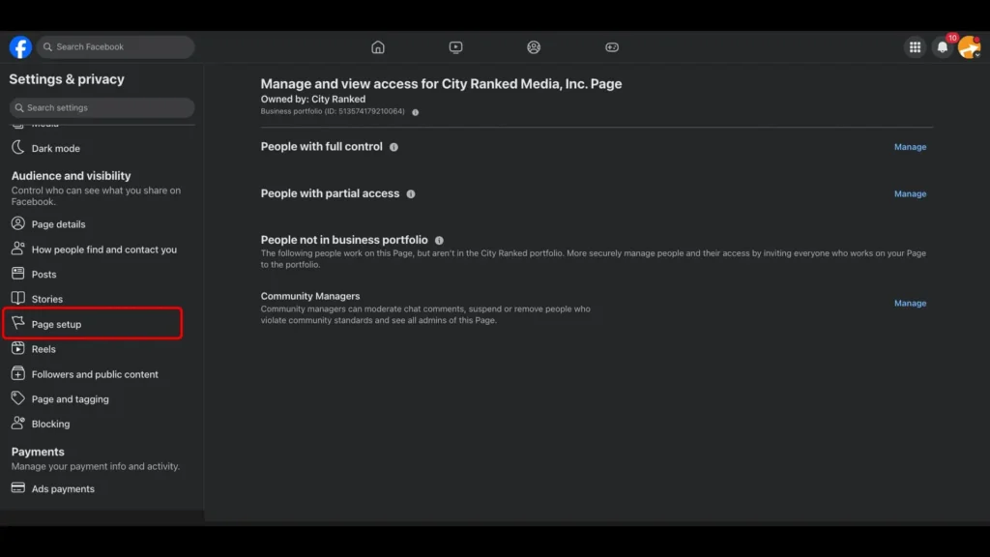This screenshot has width=990, height=557.
Task: Click the Owned by: City Ranked text
Action: click(x=313, y=100)
